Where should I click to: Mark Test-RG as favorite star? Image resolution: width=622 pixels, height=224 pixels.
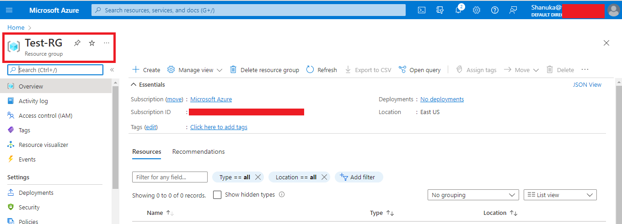point(92,43)
